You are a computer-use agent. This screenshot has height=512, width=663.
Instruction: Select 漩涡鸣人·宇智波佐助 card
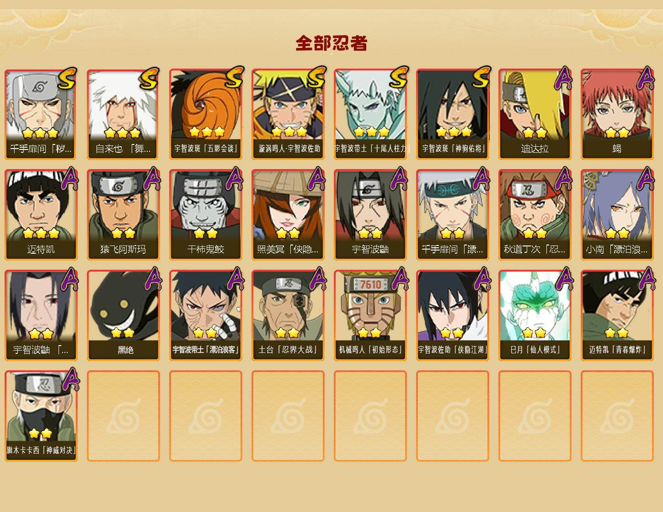pyautogui.click(x=288, y=114)
